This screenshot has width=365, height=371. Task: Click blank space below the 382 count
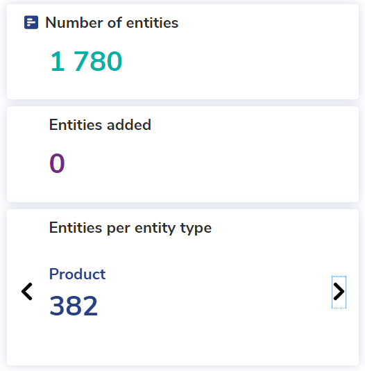165,343
